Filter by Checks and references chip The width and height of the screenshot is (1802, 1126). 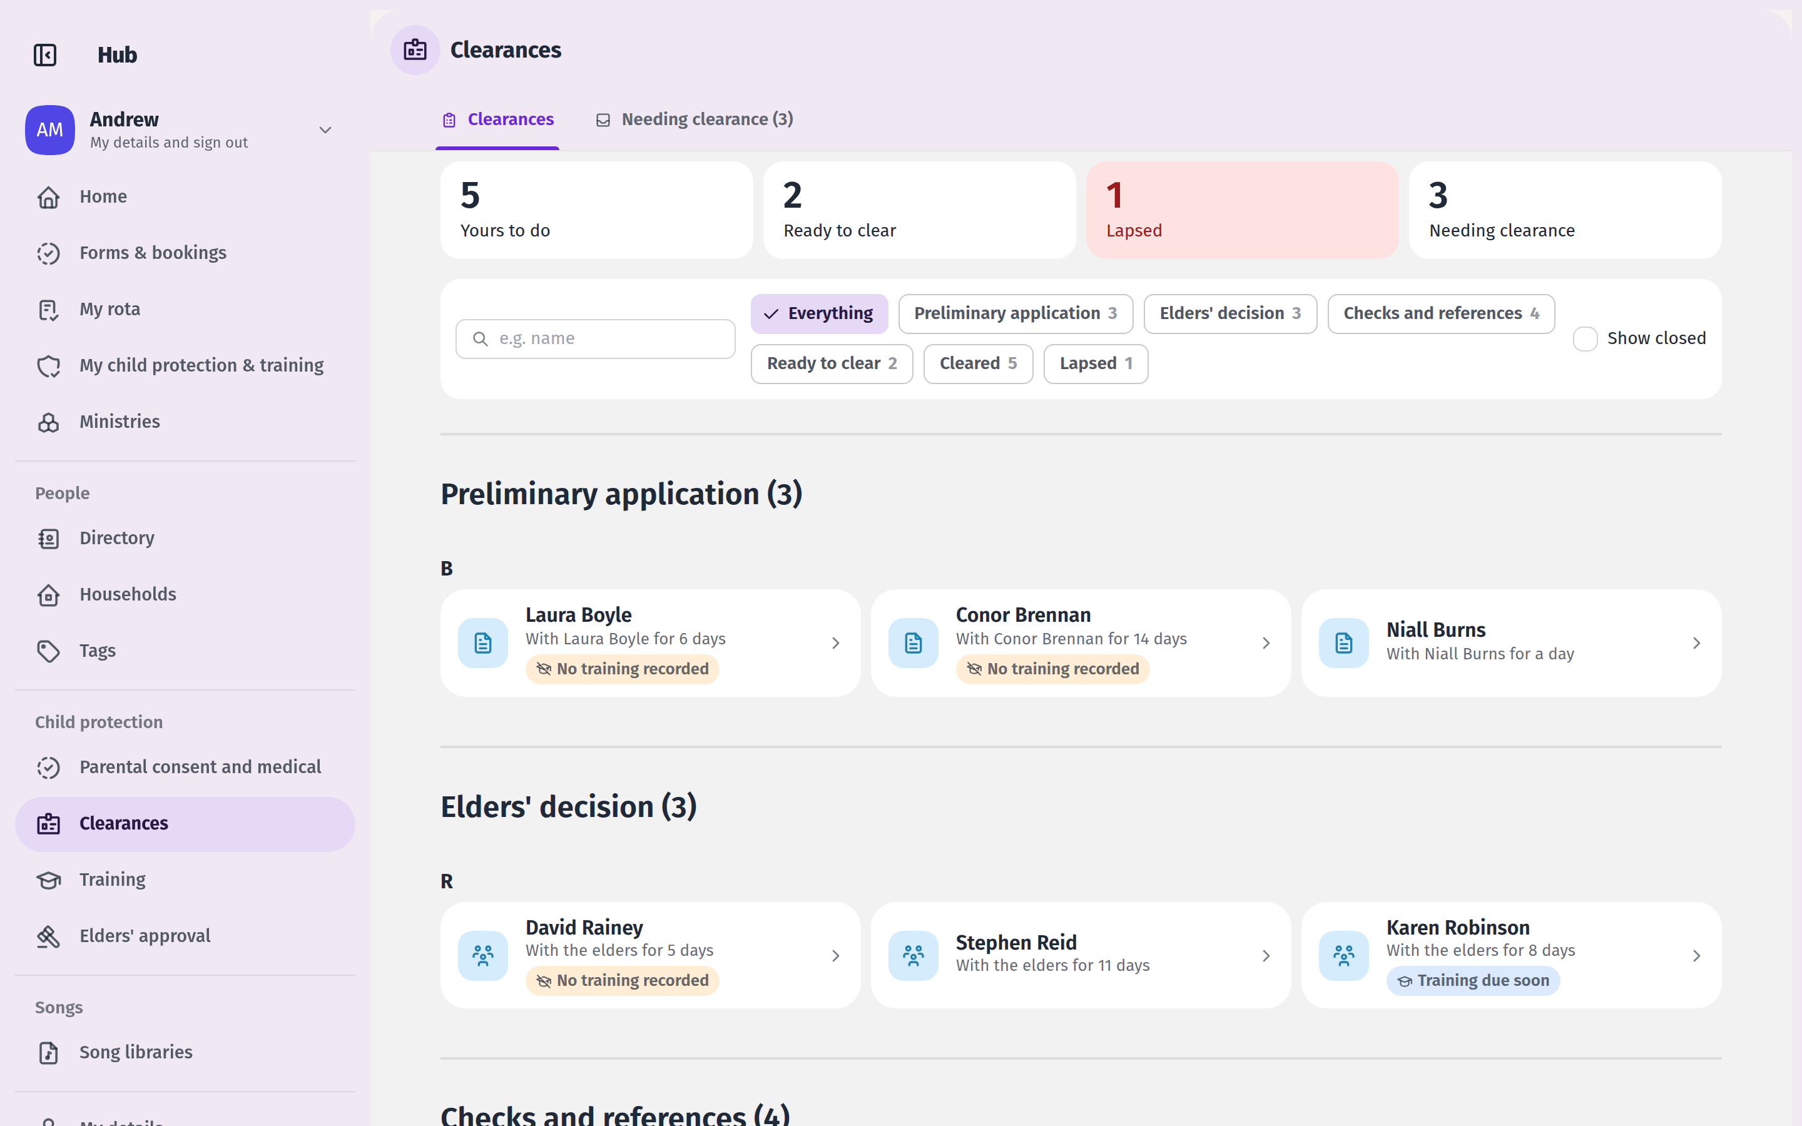[1441, 313]
